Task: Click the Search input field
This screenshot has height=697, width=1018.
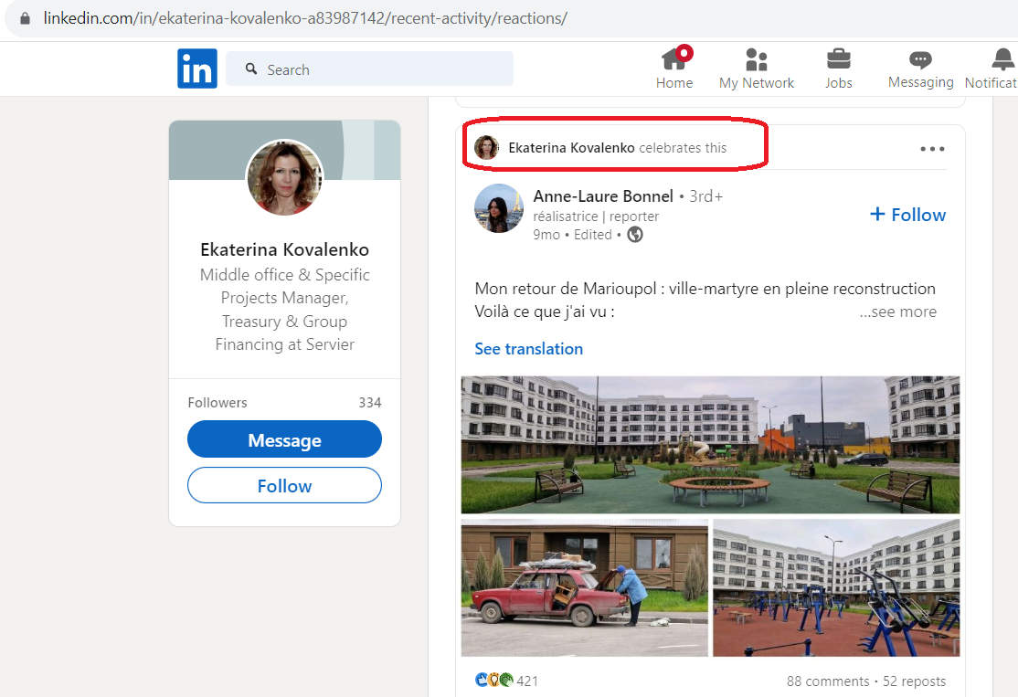Action: (369, 69)
